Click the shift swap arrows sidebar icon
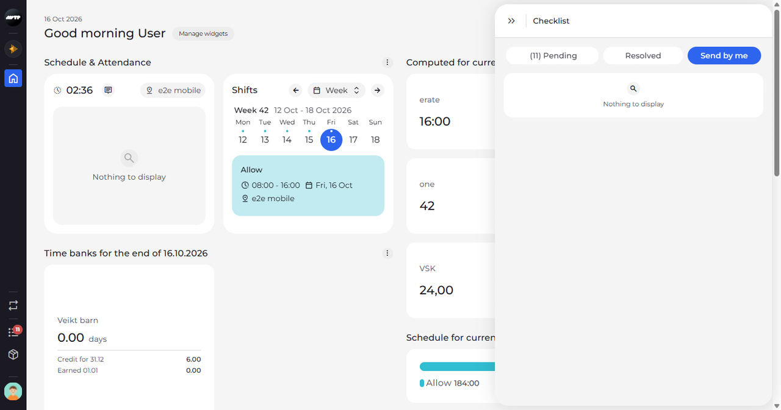This screenshot has height=410, width=781. 13,305
